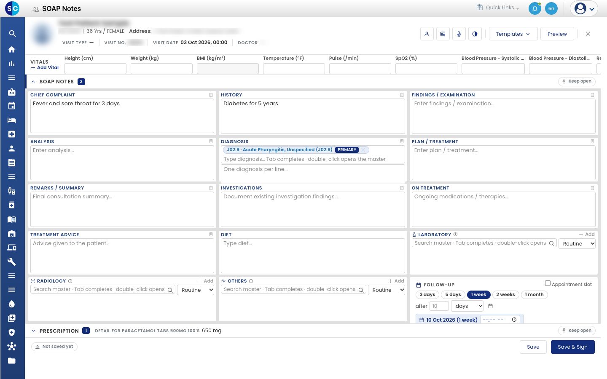Click Chief Complaint template icon
607x379 pixels.
tap(211, 95)
